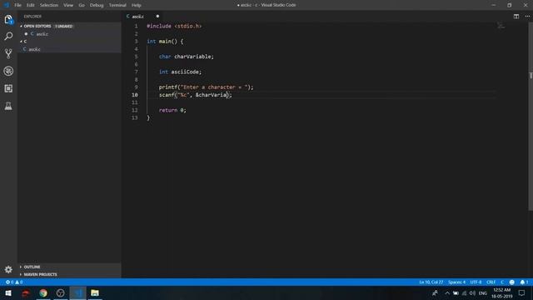Open the Terminal menu
The width and height of the screenshot is (533, 300).
(117, 5)
